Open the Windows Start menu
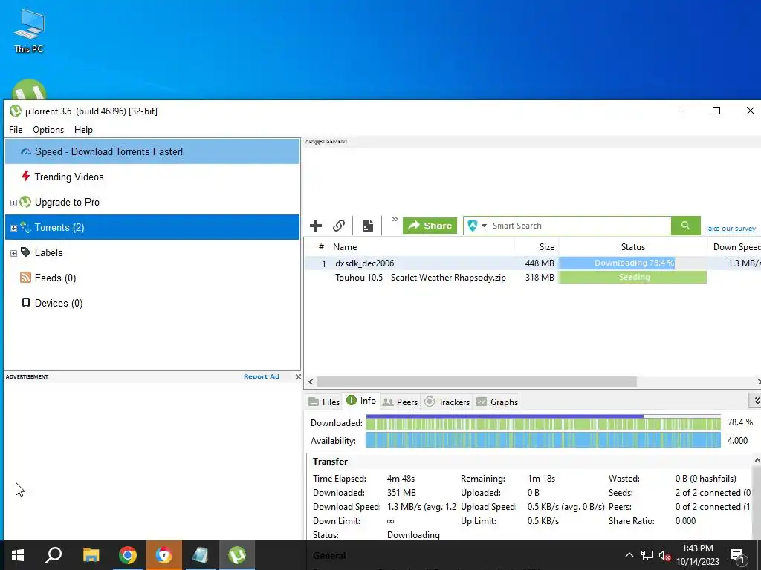Screen dimensions: 761x570 click(x=18, y=555)
